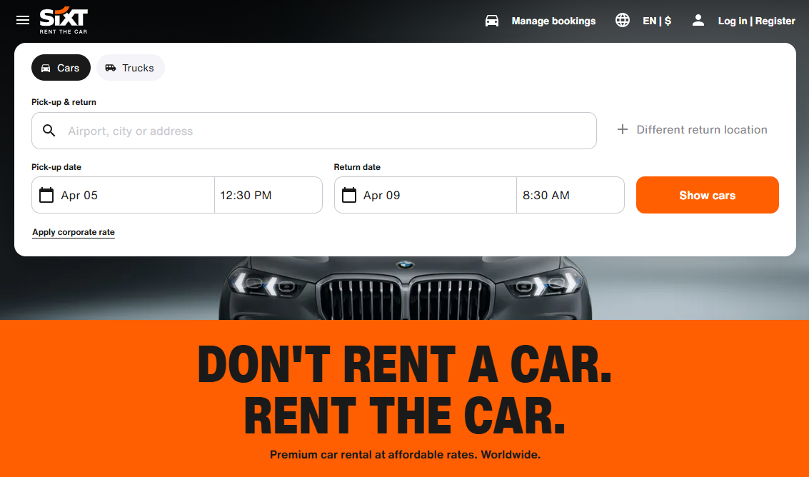
Task: Open the hamburger menu
Action: [23, 20]
